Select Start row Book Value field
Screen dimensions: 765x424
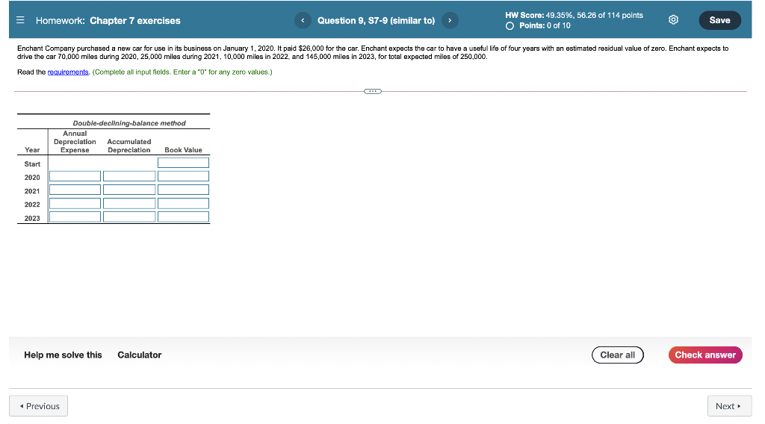184,163
